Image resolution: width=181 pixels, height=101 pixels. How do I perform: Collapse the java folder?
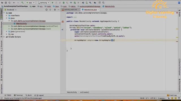(x=7, y=18)
